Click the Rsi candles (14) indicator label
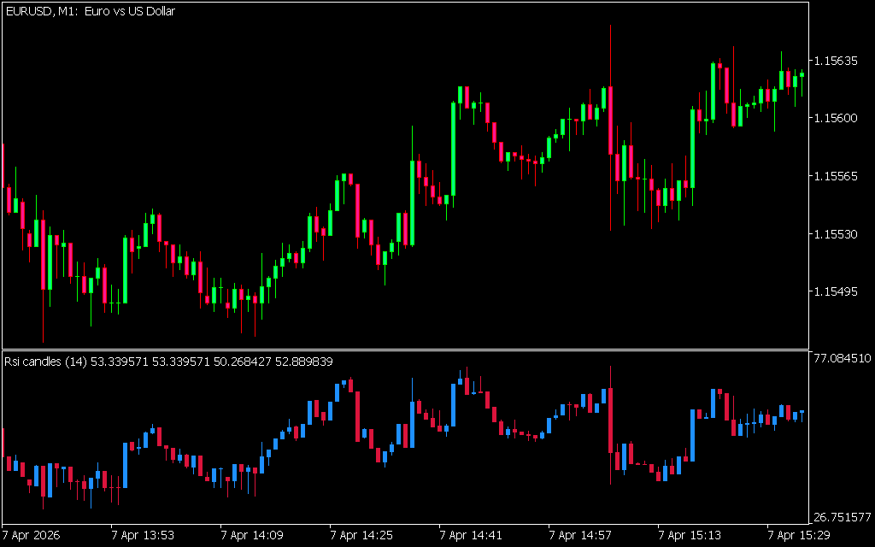Image resolution: width=875 pixels, height=547 pixels. point(168,362)
